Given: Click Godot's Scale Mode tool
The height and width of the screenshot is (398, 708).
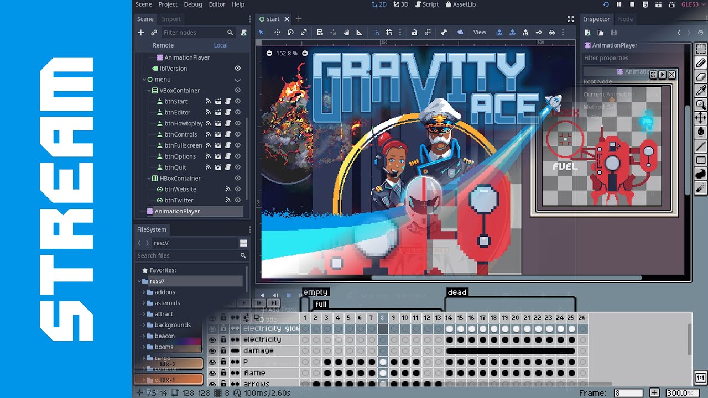Looking at the screenshot, I should click(x=304, y=32).
